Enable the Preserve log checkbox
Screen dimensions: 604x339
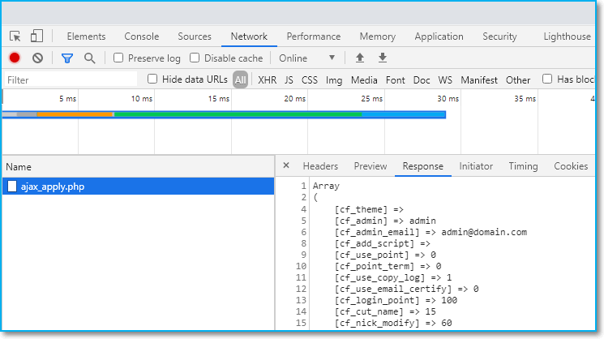118,58
